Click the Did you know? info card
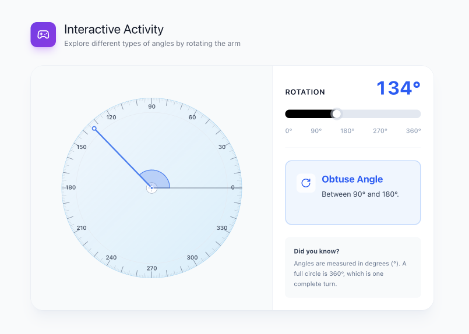Image resolution: width=469 pixels, height=334 pixels. (x=352, y=268)
